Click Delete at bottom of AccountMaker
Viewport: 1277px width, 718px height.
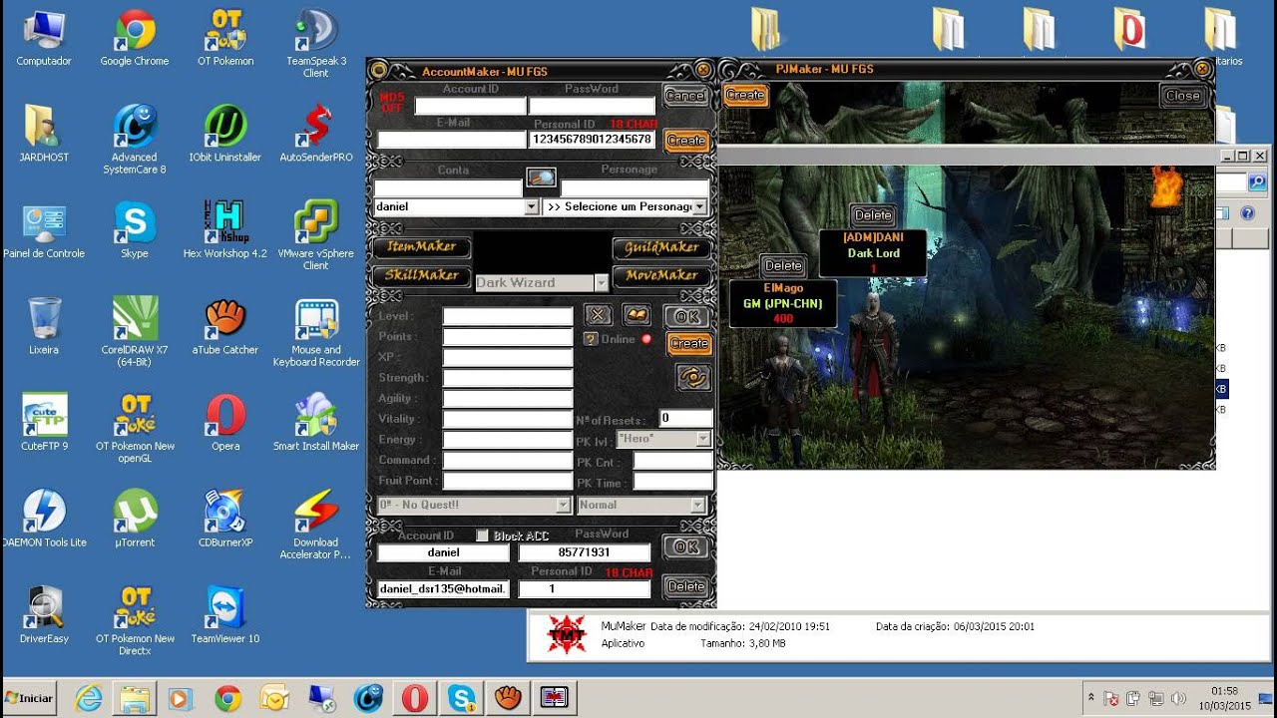686,586
